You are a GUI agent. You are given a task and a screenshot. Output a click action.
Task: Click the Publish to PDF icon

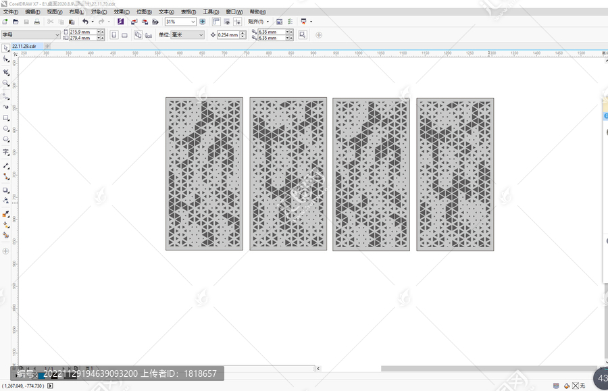tap(155, 22)
